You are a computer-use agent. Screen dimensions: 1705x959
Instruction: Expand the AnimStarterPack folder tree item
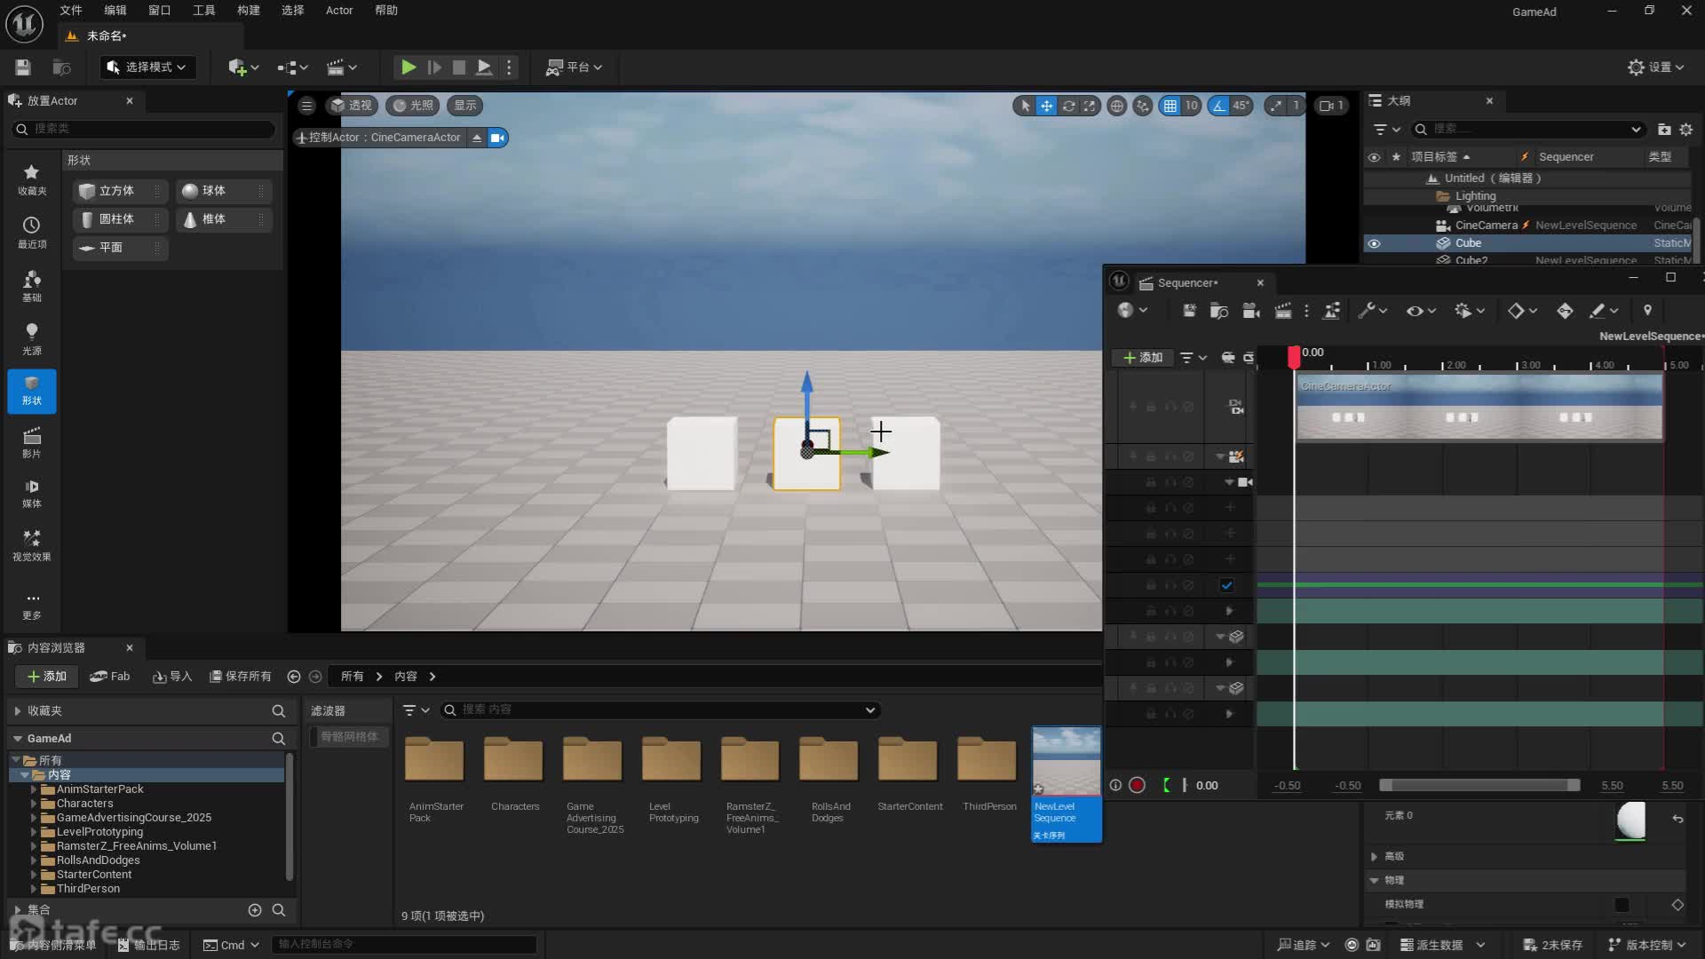coord(34,789)
